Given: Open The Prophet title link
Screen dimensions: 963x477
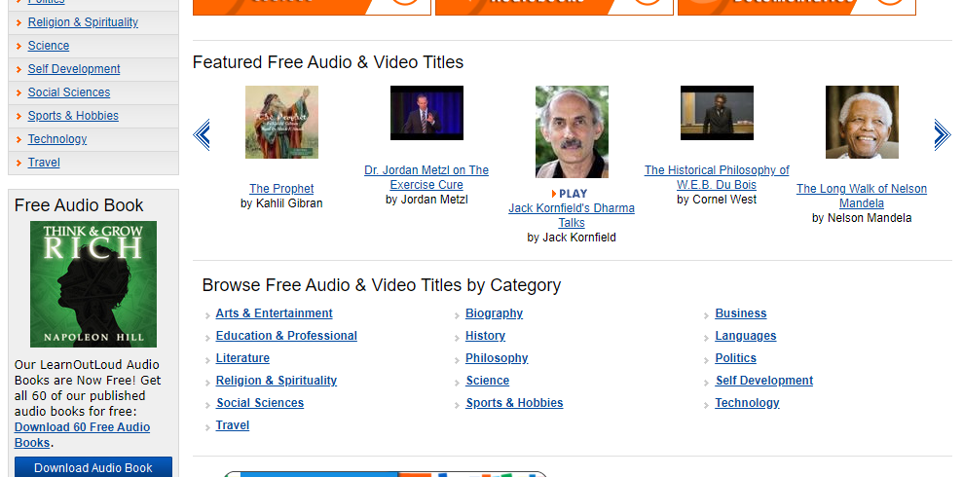Looking at the screenshot, I should [281, 189].
